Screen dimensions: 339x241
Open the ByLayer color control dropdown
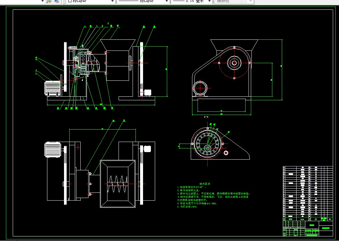(x=113, y=1)
